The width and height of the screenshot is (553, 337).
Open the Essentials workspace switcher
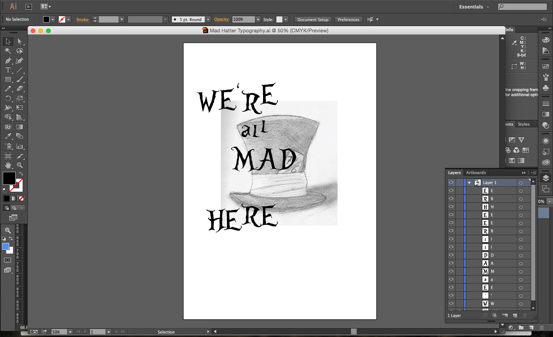pyautogui.click(x=474, y=7)
